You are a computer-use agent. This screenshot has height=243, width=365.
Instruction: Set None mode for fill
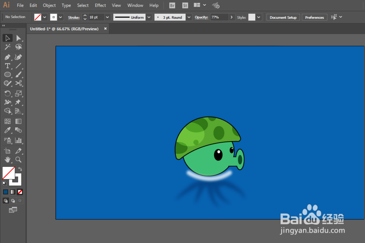pyautogui.click(x=20, y=192)
